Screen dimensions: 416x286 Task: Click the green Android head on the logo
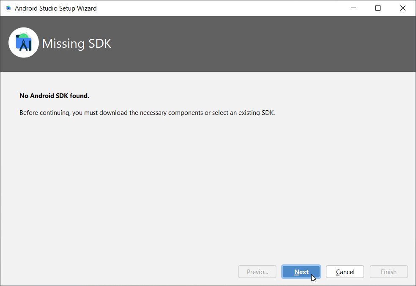(24, 35)
